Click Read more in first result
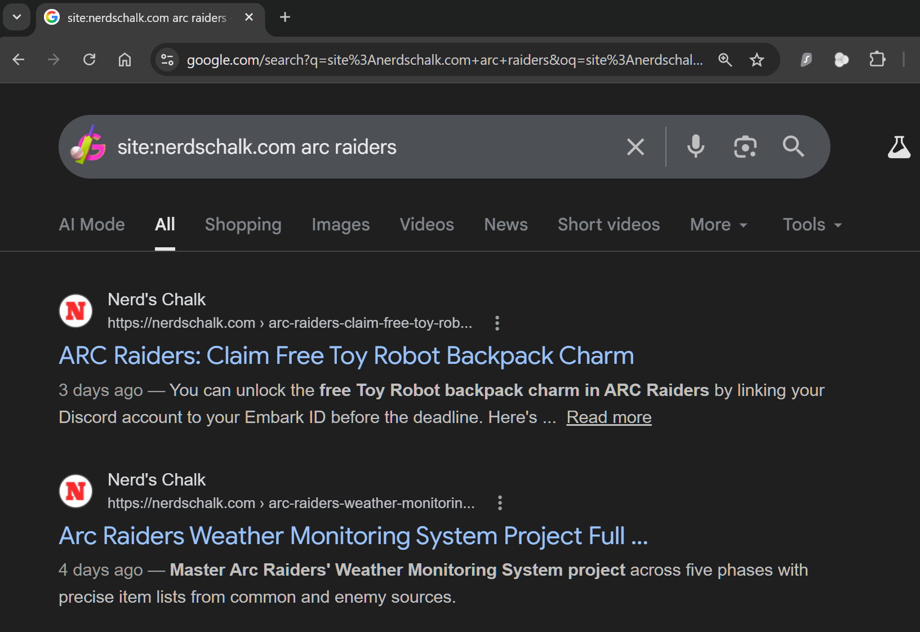Screen dimensions: 920x632 [608, 417]
